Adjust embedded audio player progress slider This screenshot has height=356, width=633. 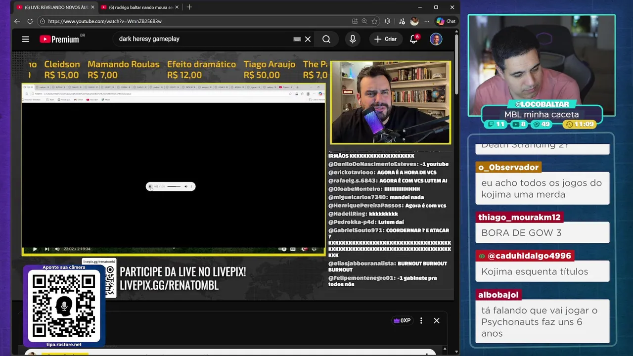pyautogui.click(x=174, y=186)
